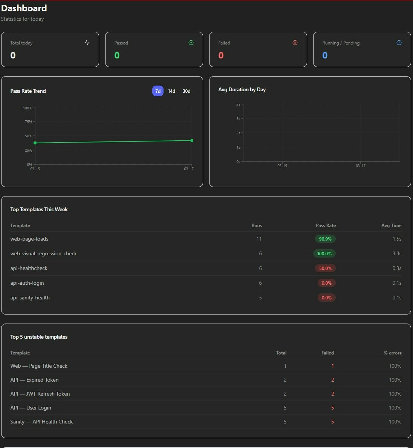Click the 1.5s average time value
Screen dimensions: 413x448
pyautogui.click(x=397, y=239)
